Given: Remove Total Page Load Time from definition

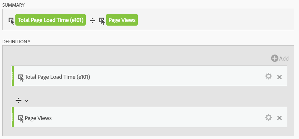Looking at the screenshot, I should 279,77.
